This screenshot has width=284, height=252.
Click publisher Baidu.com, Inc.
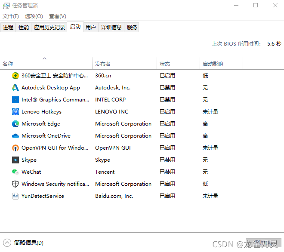tap(114, 196)
